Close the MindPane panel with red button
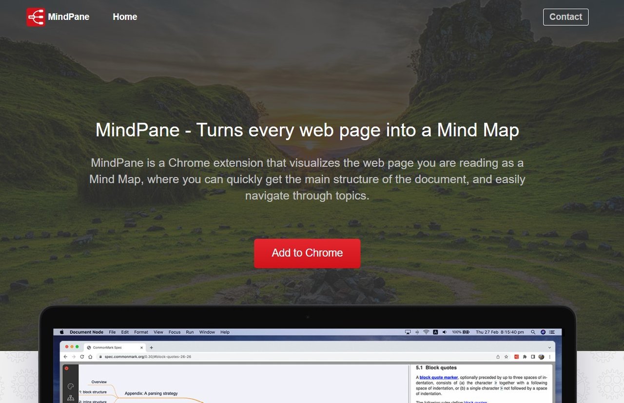The height and width of the screenshot is (403, 624). [67, 368]
